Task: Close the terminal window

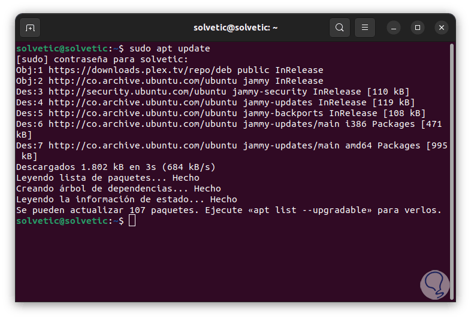Action: point(442,28)
